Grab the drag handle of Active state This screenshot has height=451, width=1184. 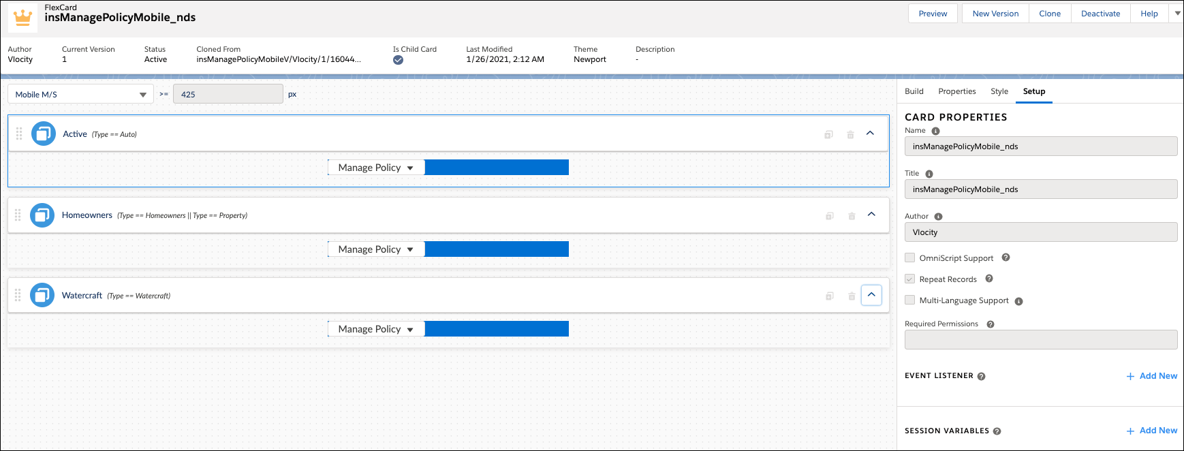[x=19, y=134]
